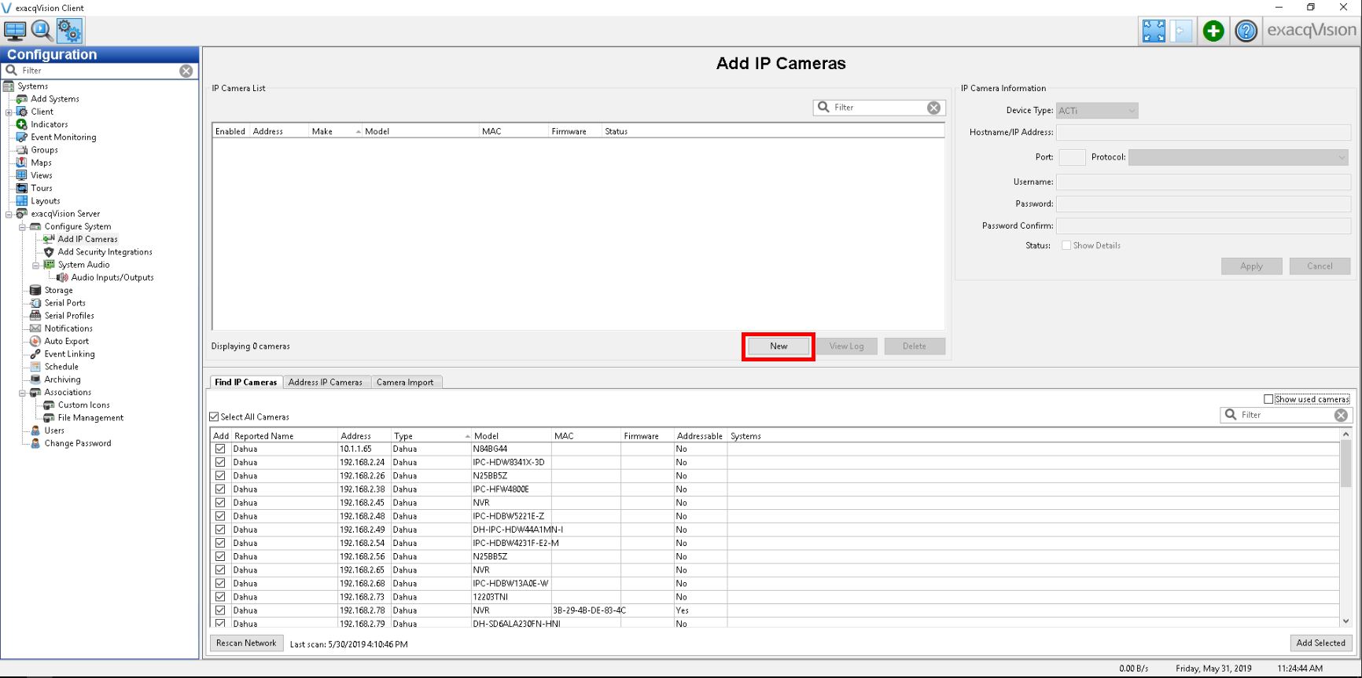The image size is (1362, 678).
Task: Open Add Systems in the tree
Action: tap(55, 99)
